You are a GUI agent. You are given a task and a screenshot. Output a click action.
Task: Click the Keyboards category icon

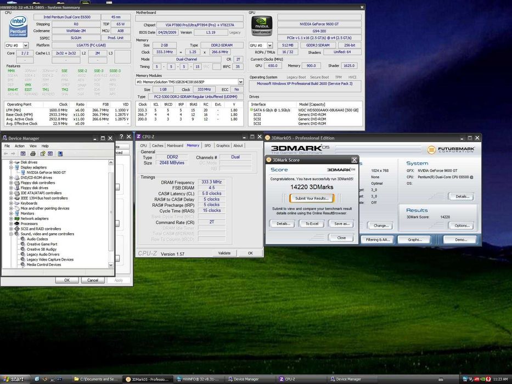(17, 203)
